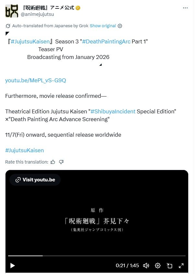The height and width of the screenshot is (274, 195).
Task: Show original Japanese text
Action: tap(103, 26)
